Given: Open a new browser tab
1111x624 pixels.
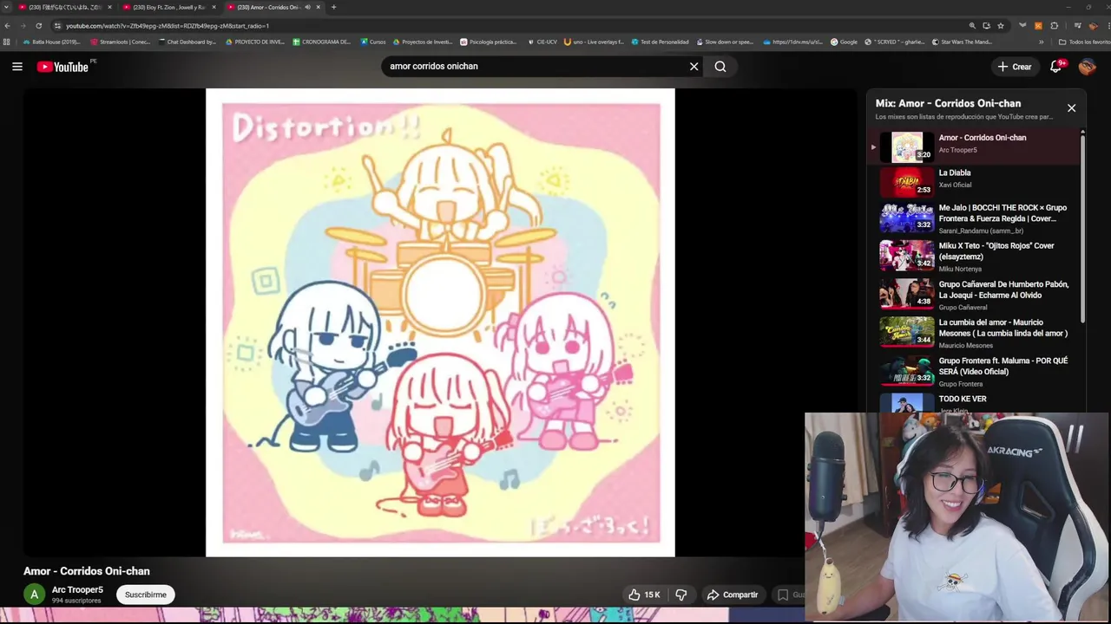Looking at the screenshot, I should pos(333,7).
